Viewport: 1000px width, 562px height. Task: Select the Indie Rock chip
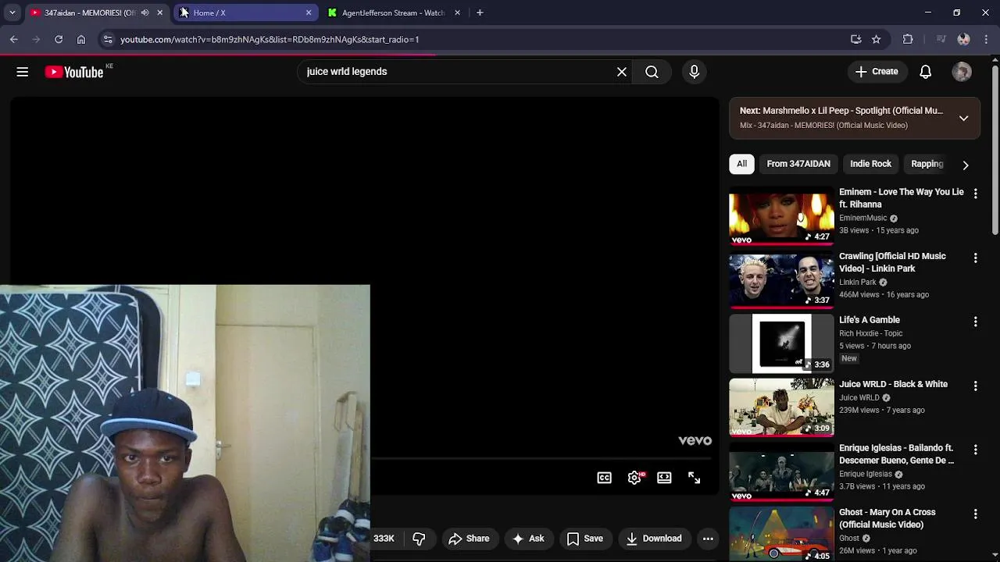click(x=870, y=164)
